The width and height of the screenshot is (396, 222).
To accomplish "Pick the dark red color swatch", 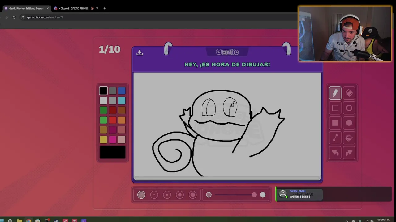I will point(113,110).
